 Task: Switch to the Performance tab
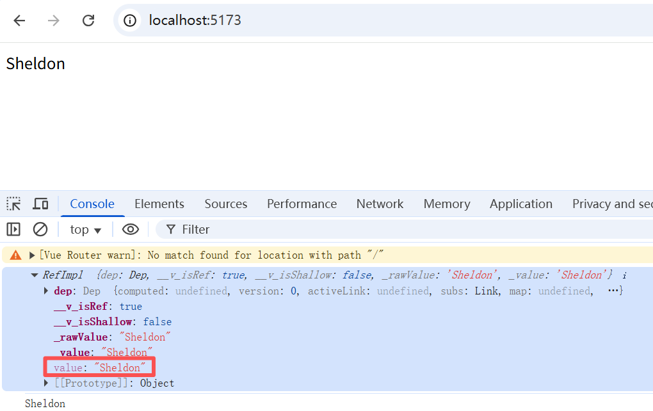302,204
